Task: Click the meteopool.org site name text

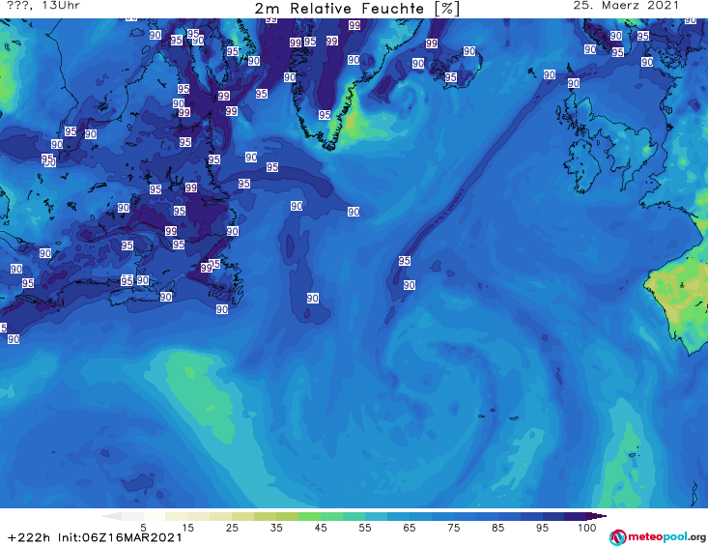Action: pyautogui.click(x=666, y=536)
